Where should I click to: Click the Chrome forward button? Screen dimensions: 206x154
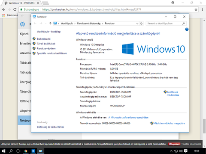click(9, 9)
